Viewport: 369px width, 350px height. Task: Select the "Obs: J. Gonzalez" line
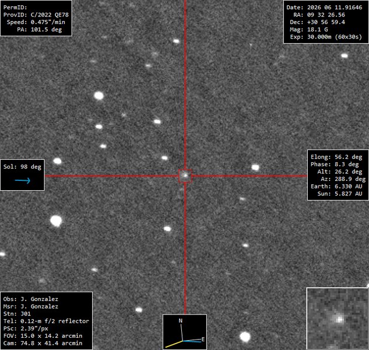coord(30,299)
